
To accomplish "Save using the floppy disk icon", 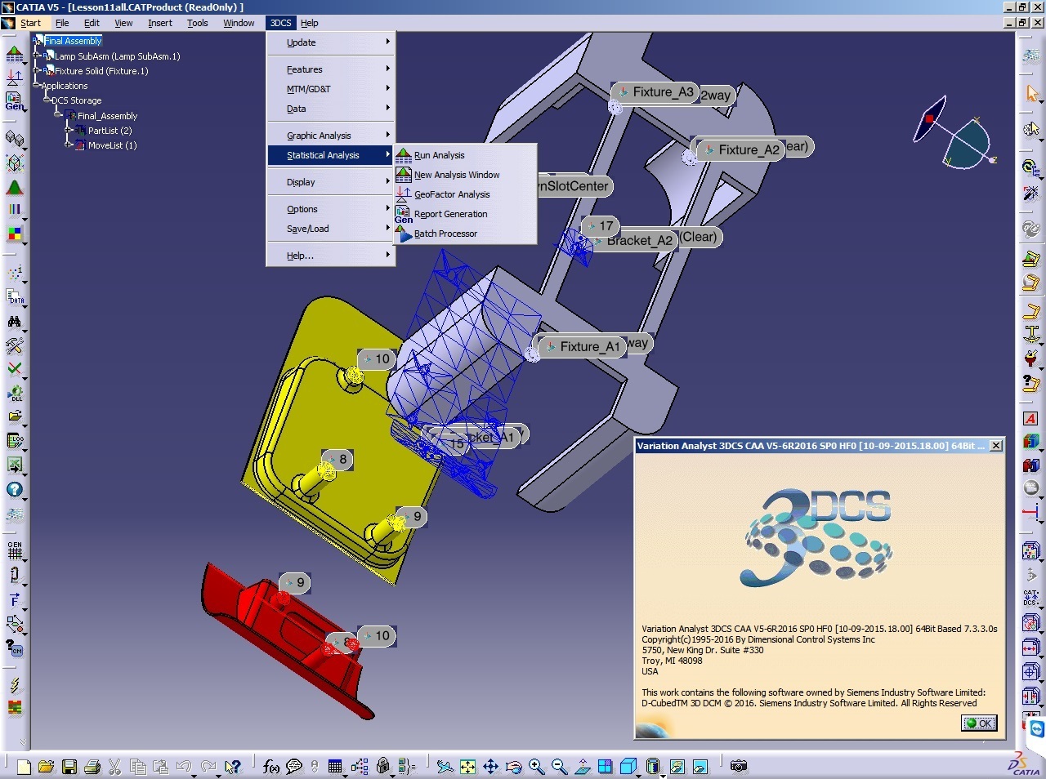I will [69, 766].
